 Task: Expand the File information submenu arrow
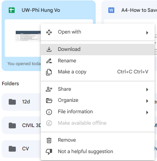(x=147, y=112)
